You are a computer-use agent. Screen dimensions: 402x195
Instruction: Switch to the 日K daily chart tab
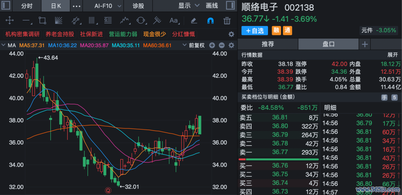[x=56, y=6]
